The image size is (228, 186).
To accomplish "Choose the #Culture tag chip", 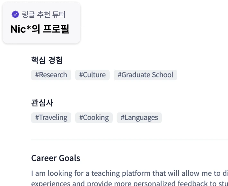I will (x=92, y=75).
